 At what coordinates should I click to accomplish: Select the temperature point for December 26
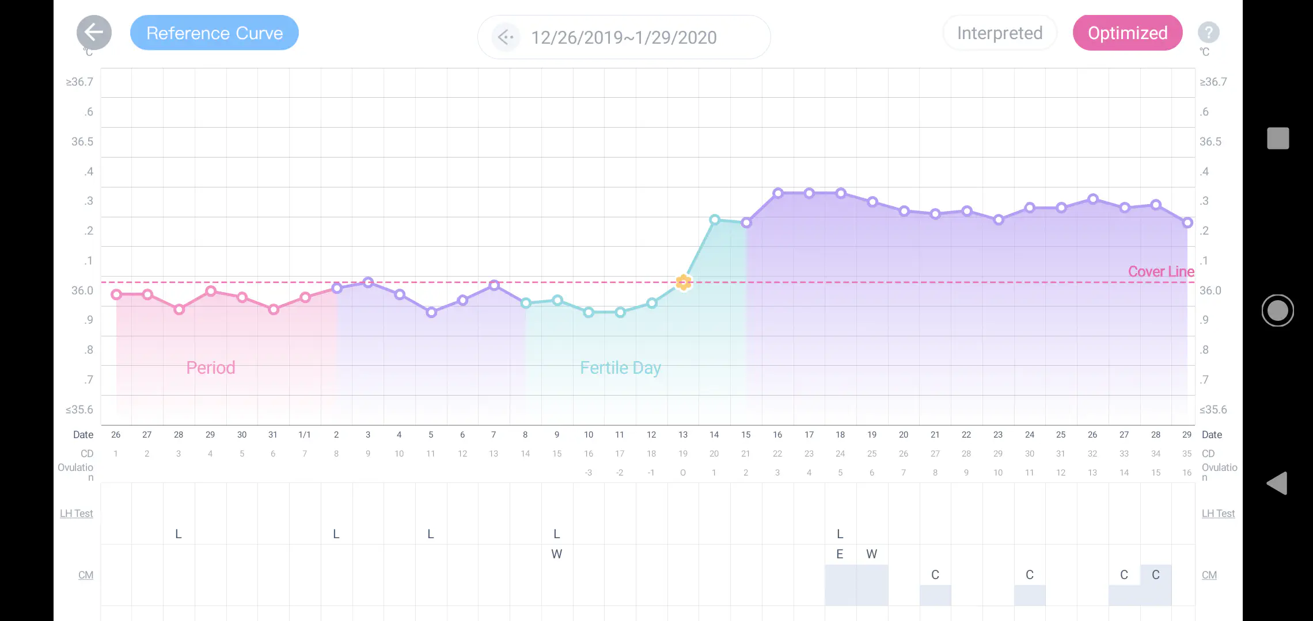pos(116,294)
